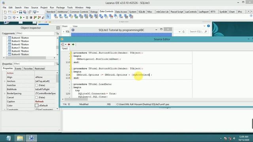Click the Save All icon
The height and width of the screenshot is (142, 253).
tap(25, 12)
